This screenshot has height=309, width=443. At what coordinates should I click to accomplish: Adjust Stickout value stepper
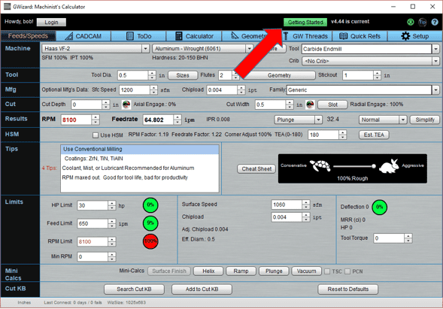[x=377, y=75]
